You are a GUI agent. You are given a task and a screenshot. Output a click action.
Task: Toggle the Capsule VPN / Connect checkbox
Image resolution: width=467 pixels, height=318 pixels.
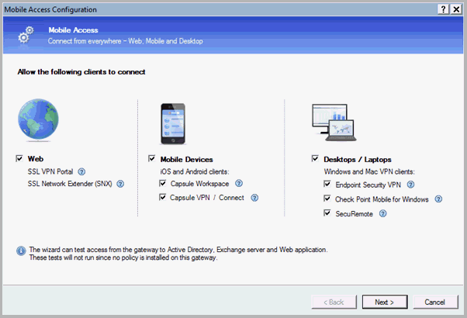click(x=163, y=198)
